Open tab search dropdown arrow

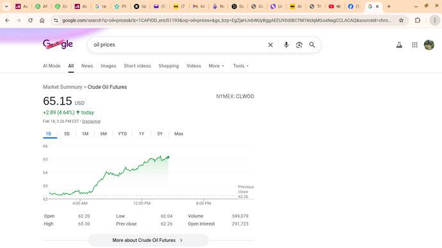6,6
